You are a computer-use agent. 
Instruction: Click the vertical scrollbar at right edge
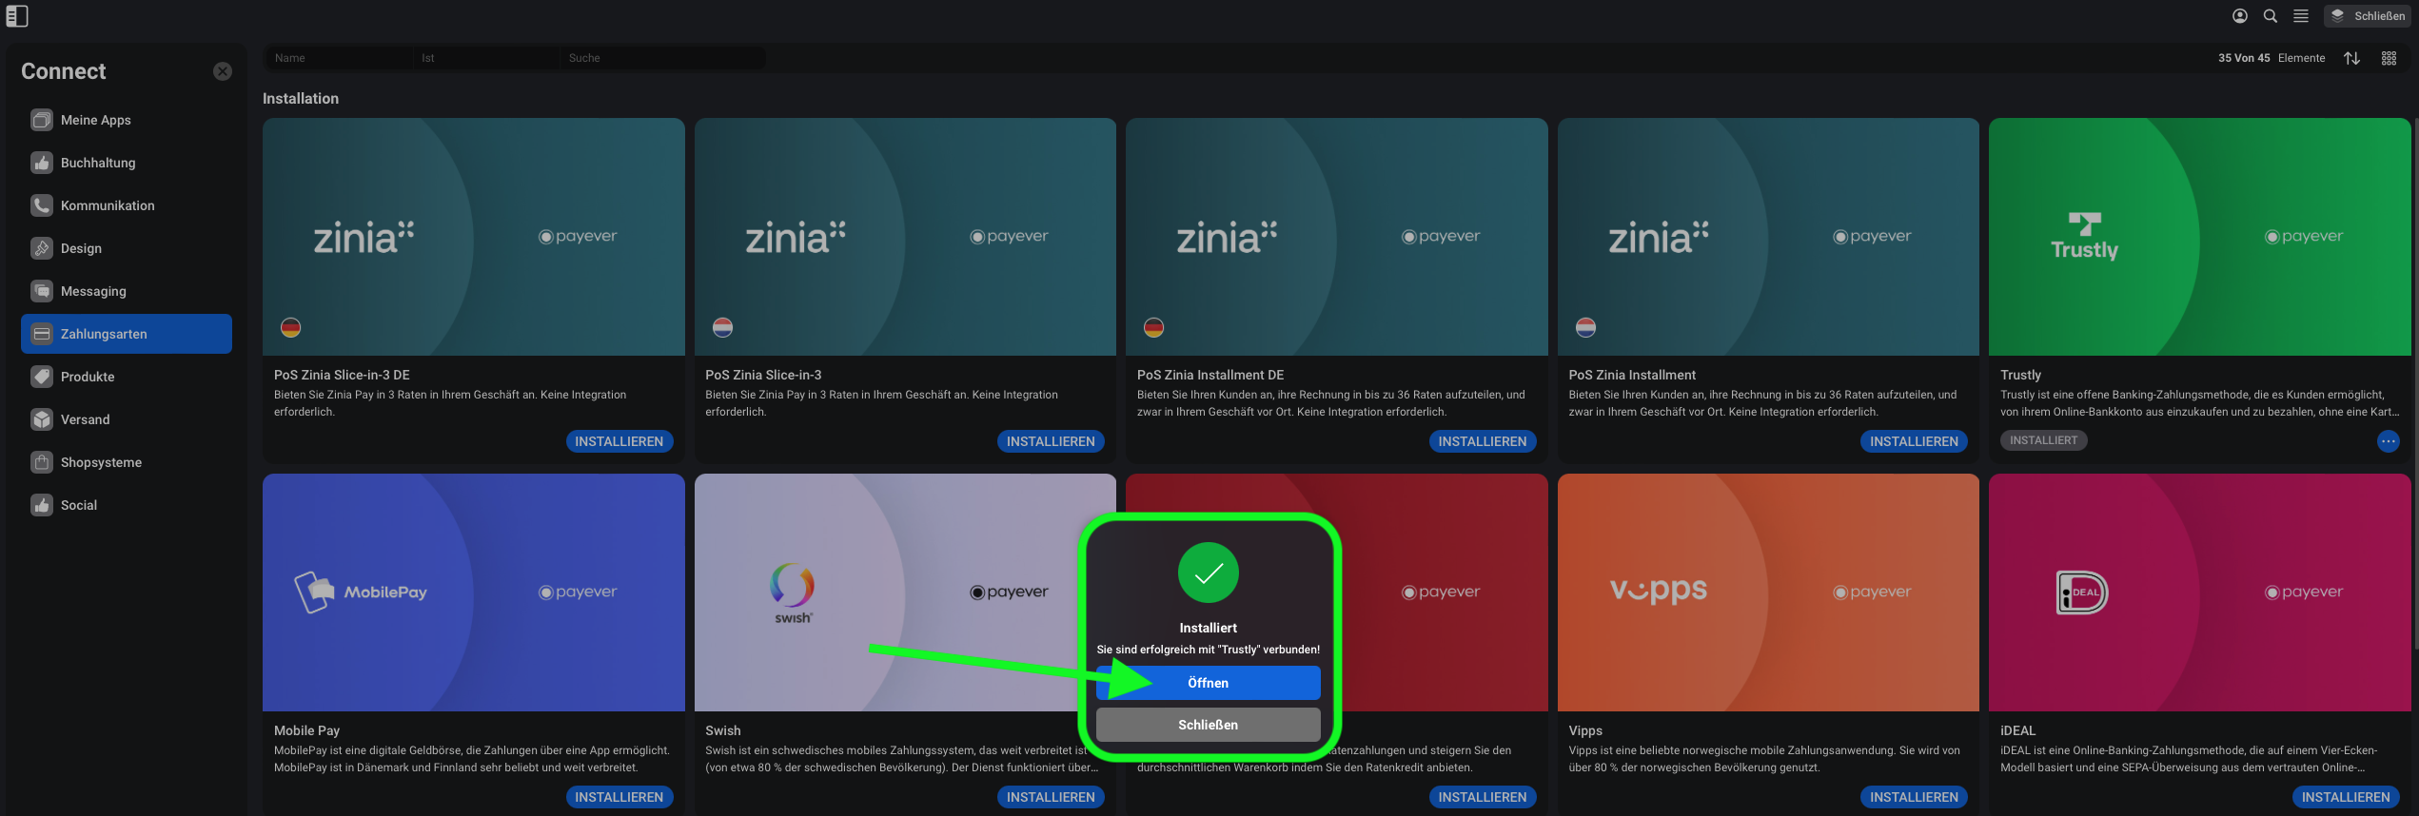tap(2415, 385)
